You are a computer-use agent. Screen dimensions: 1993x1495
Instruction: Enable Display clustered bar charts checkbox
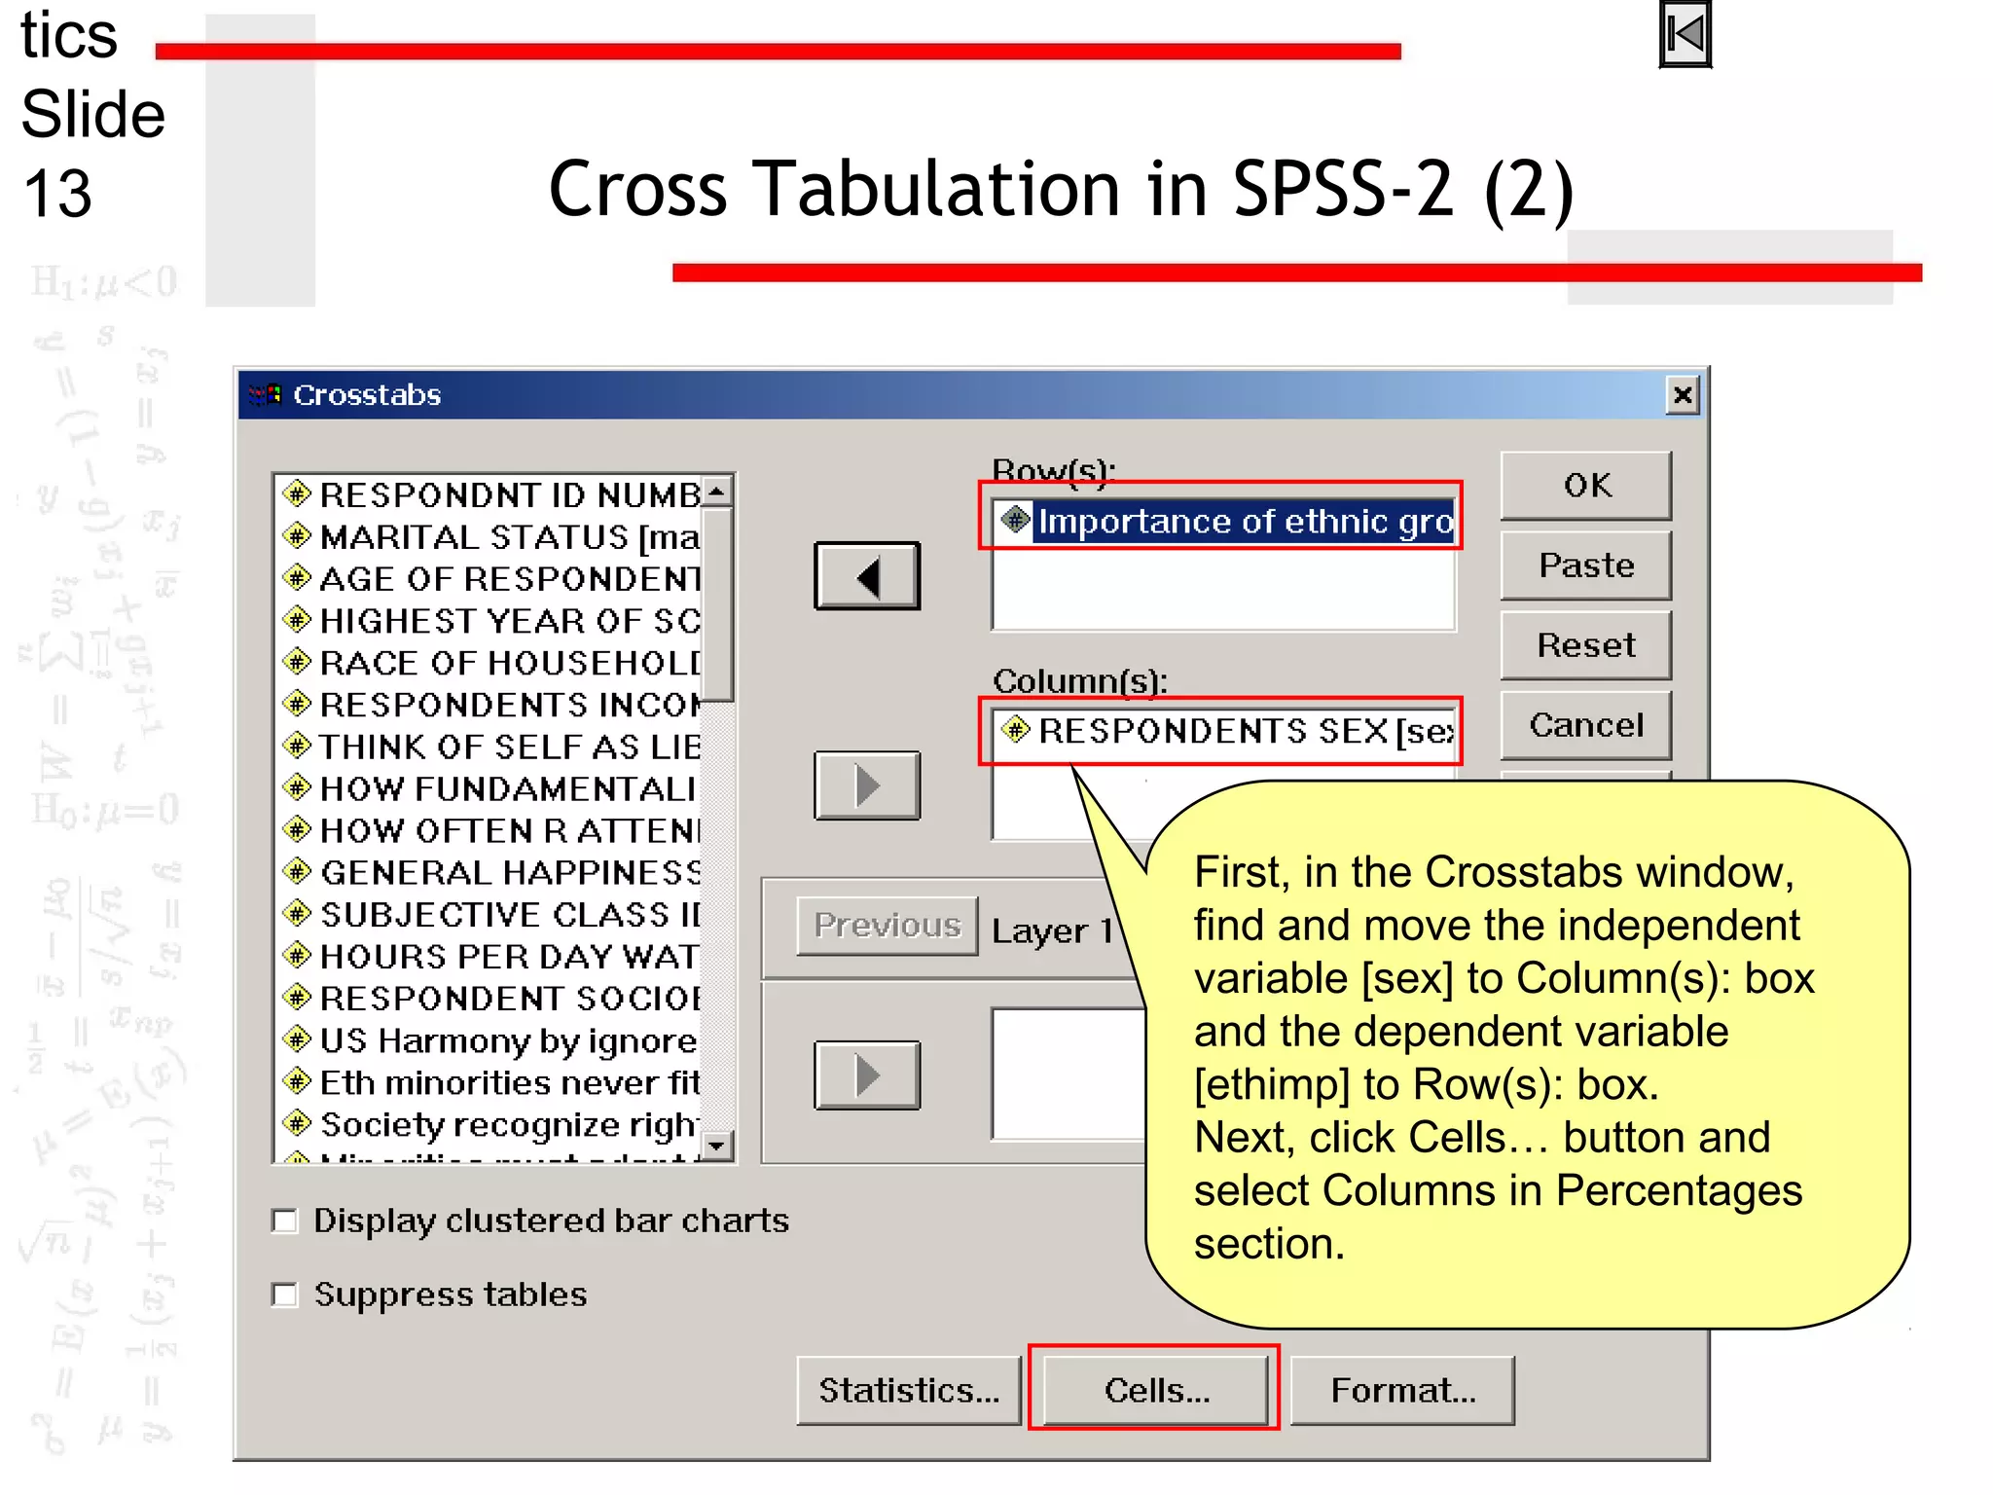coord(284,1221)
